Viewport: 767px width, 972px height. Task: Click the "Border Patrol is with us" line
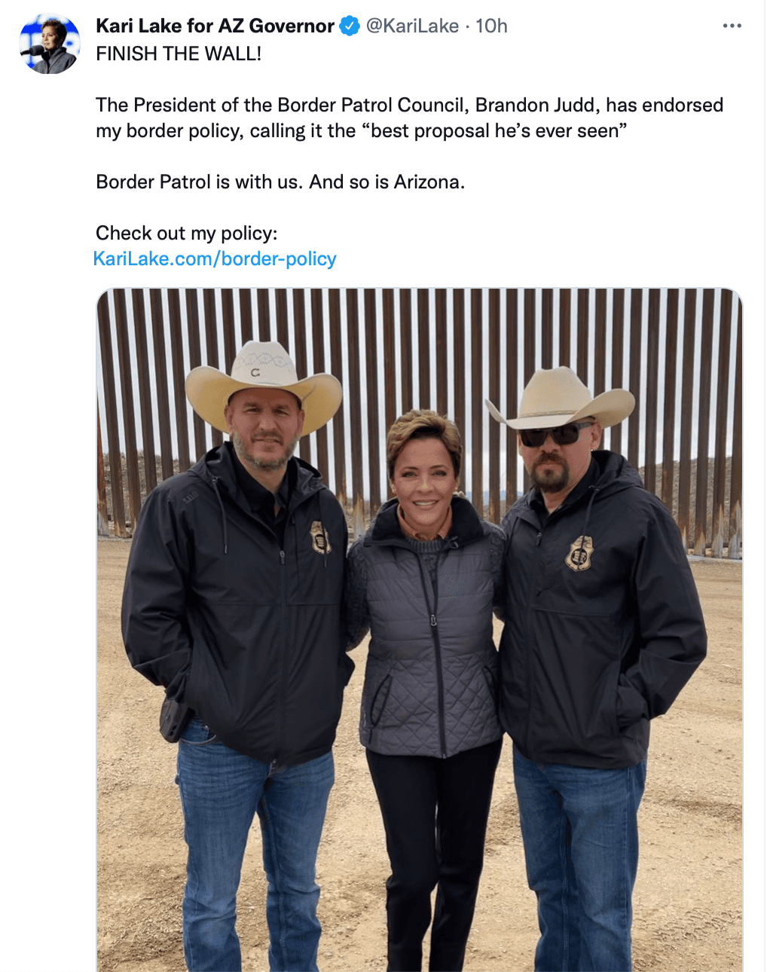click(200, 182)
